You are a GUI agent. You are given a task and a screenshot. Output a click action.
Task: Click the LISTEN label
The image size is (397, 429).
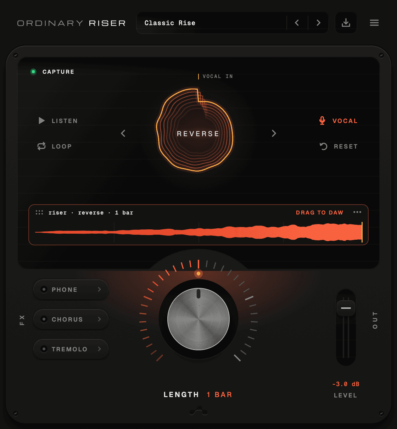(x=65, y=121)
